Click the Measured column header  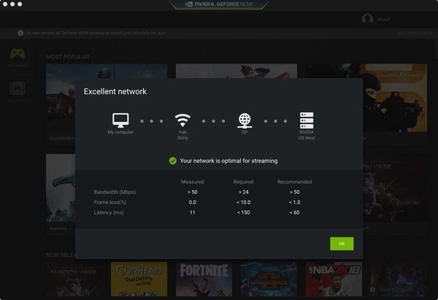coord(192,182)
